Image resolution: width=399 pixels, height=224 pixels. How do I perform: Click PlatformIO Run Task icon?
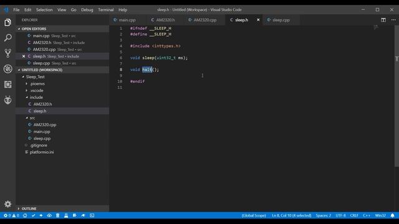(x=75, y=215)
